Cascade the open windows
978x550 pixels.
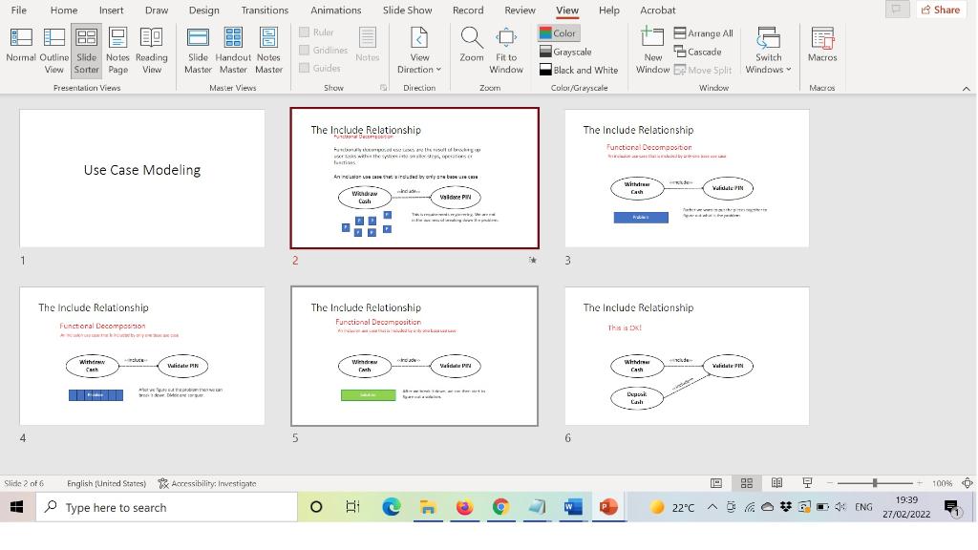[698, 52]
